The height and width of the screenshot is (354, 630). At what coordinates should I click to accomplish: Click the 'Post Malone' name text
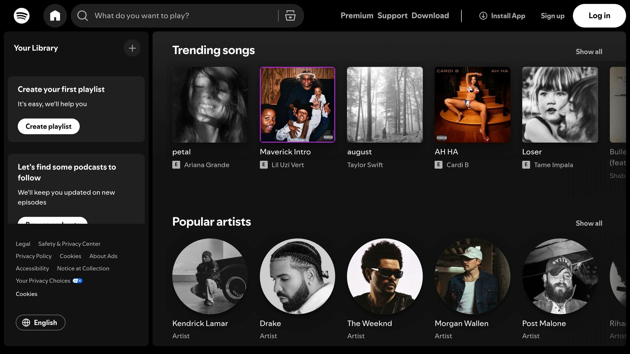tap(544, 323)
